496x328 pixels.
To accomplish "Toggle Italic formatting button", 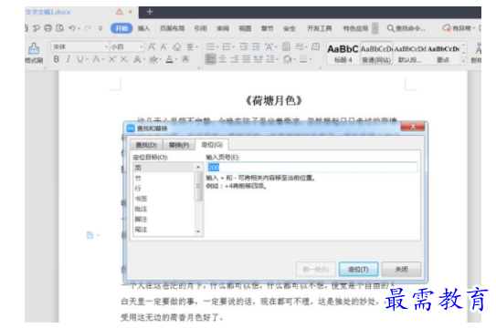I will 68,59.
